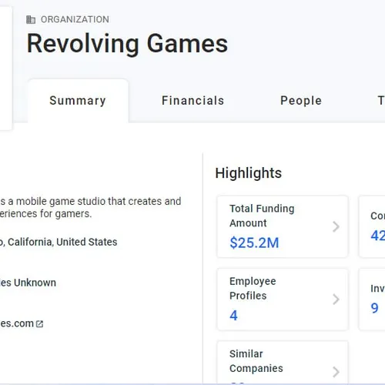Open the People tab
The width and height of the screenshot is (385, 385).
301,101
